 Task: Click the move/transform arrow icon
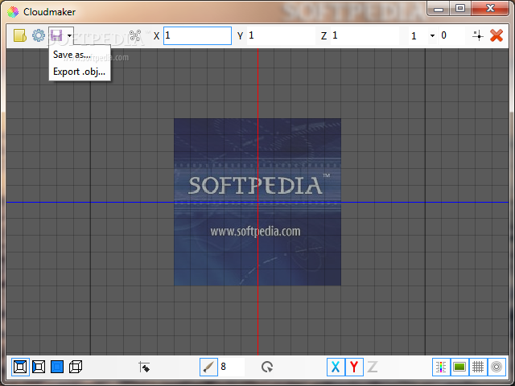(144, 367)
